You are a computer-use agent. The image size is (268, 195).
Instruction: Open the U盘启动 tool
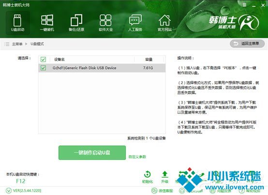[17, 23]
